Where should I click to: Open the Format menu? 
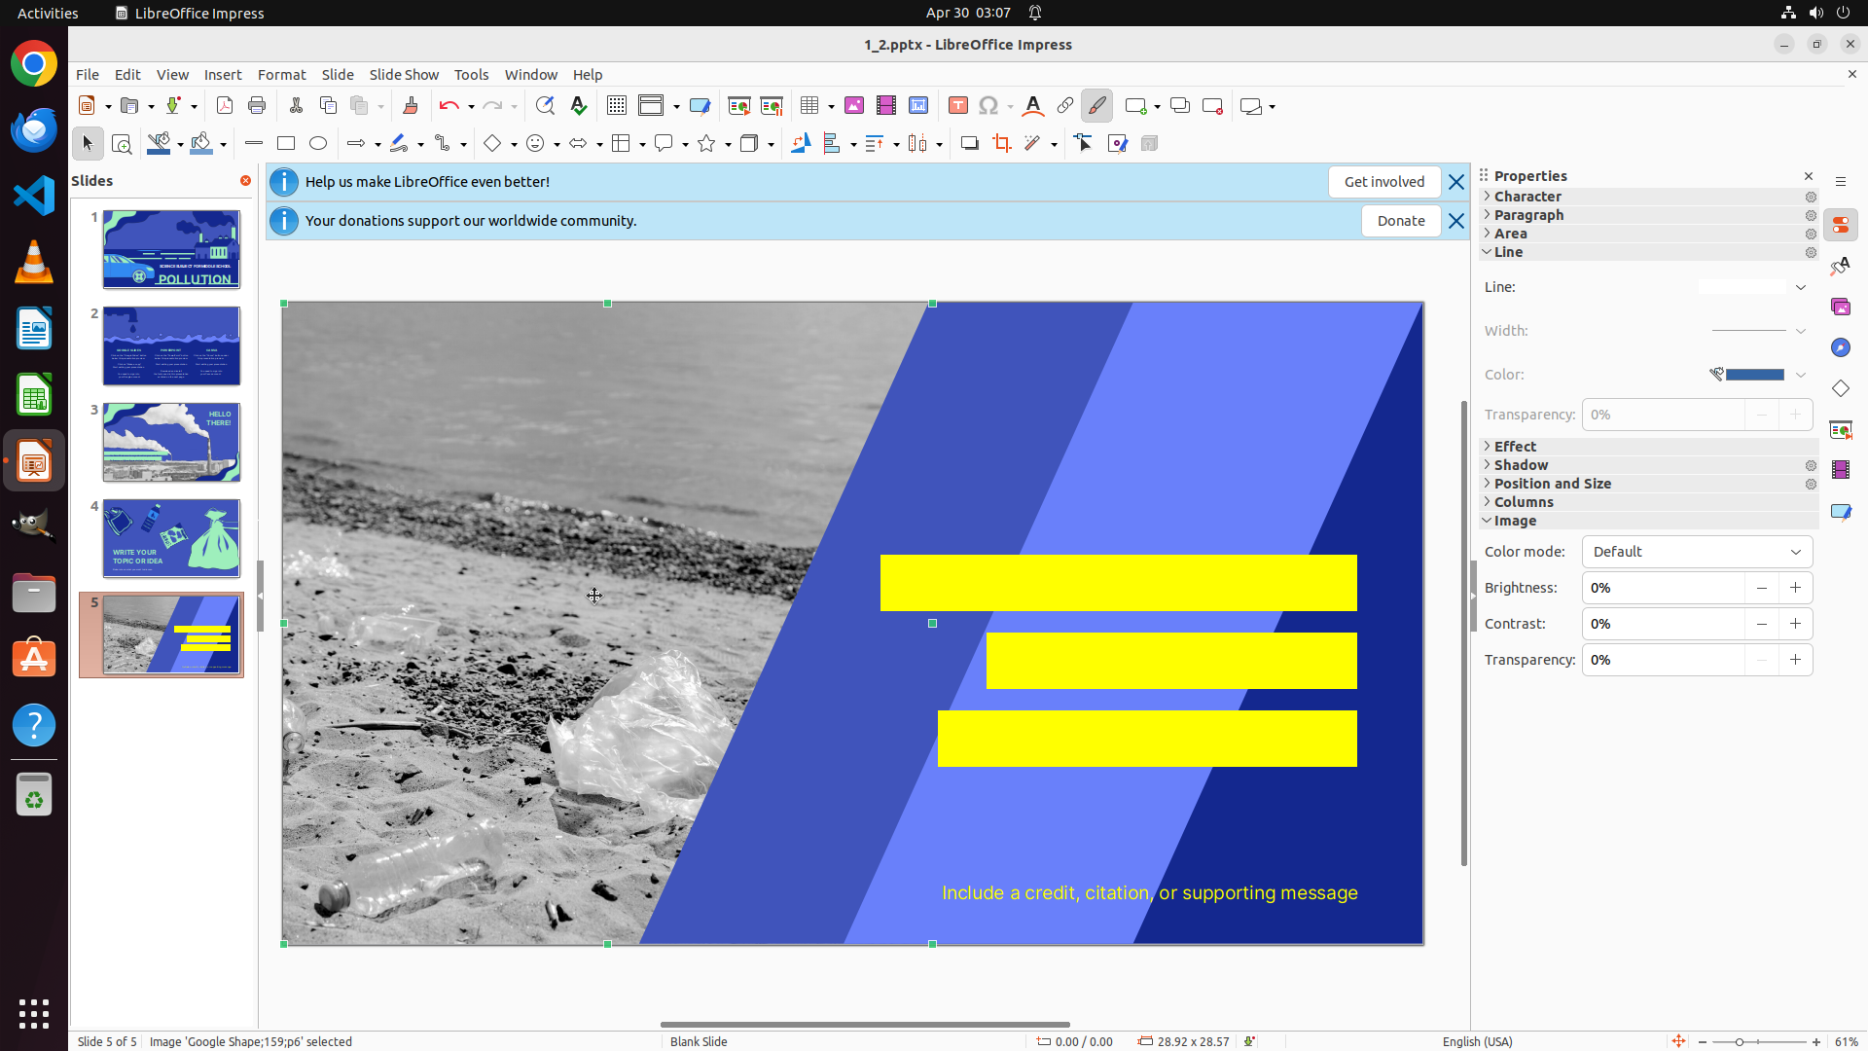point(281,75)
